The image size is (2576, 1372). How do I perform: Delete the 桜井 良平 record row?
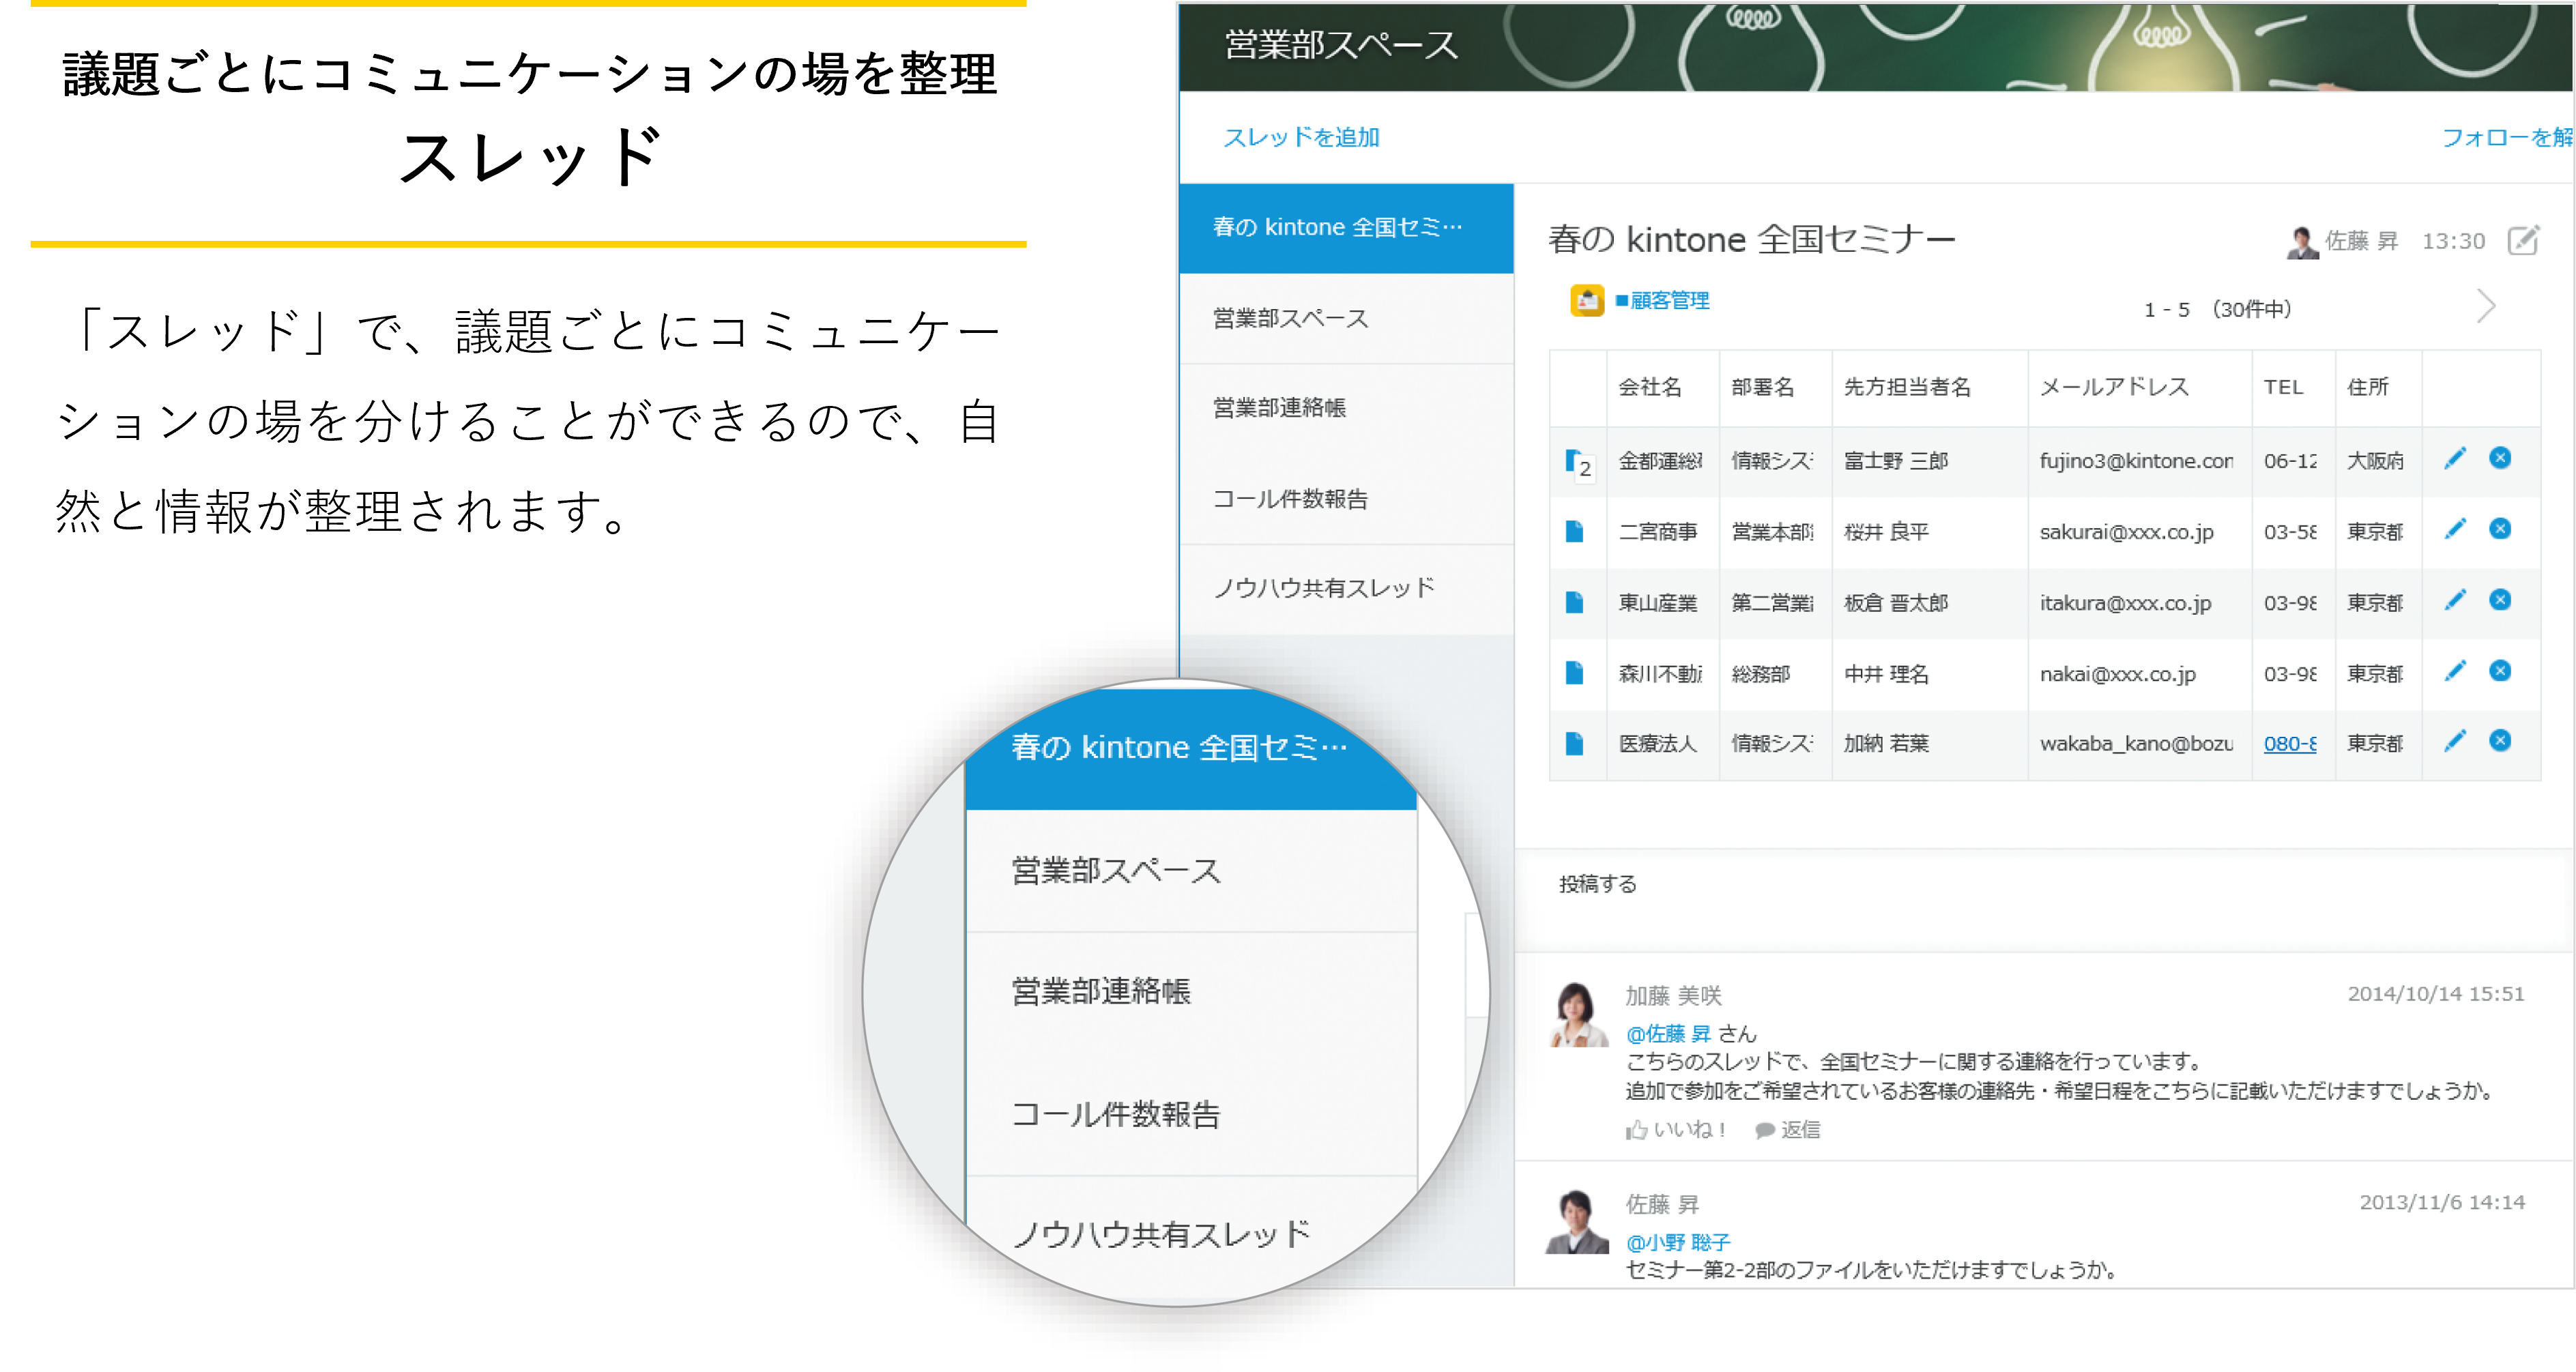click(2500, 530)
